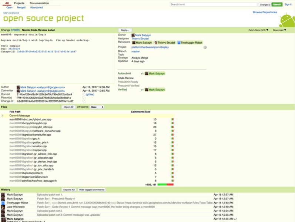Expand the Commit Message row arrow
Viewport: 295px width, 222px height.
pos(3,115)
